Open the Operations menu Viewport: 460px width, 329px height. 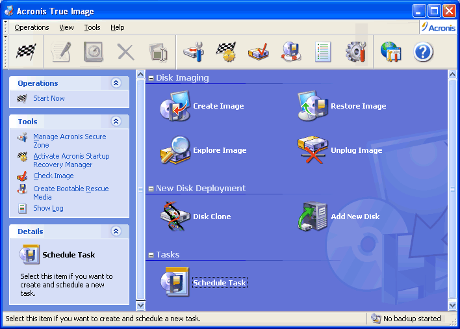click(x=32, y=27)
